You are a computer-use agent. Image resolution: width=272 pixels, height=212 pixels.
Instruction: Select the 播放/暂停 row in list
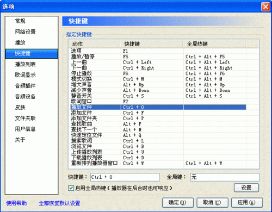(158, 57)
